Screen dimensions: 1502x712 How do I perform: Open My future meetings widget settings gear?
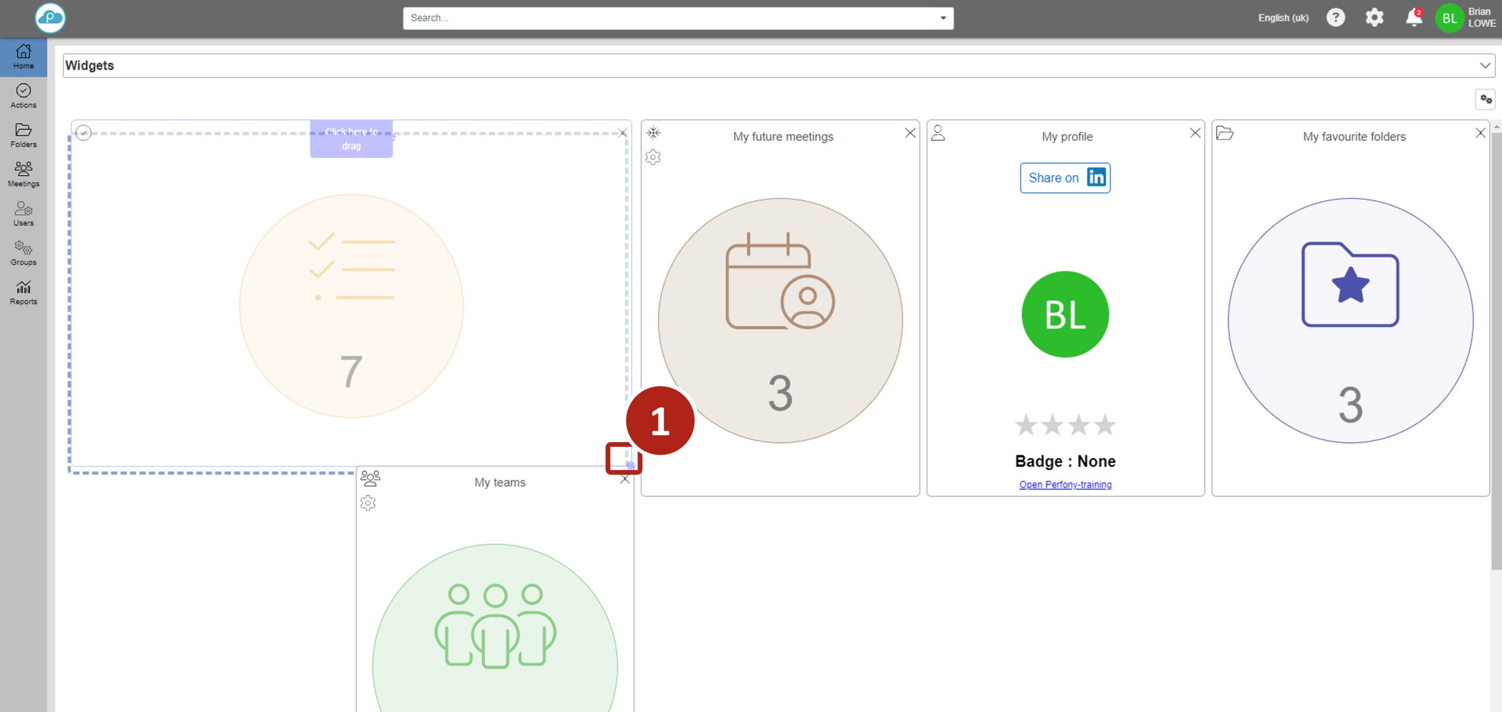(x=653, y=157)
